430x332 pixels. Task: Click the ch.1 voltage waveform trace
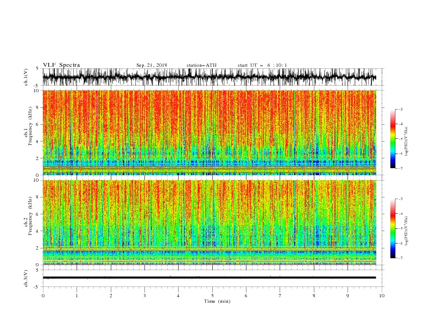tap(209, 77)
